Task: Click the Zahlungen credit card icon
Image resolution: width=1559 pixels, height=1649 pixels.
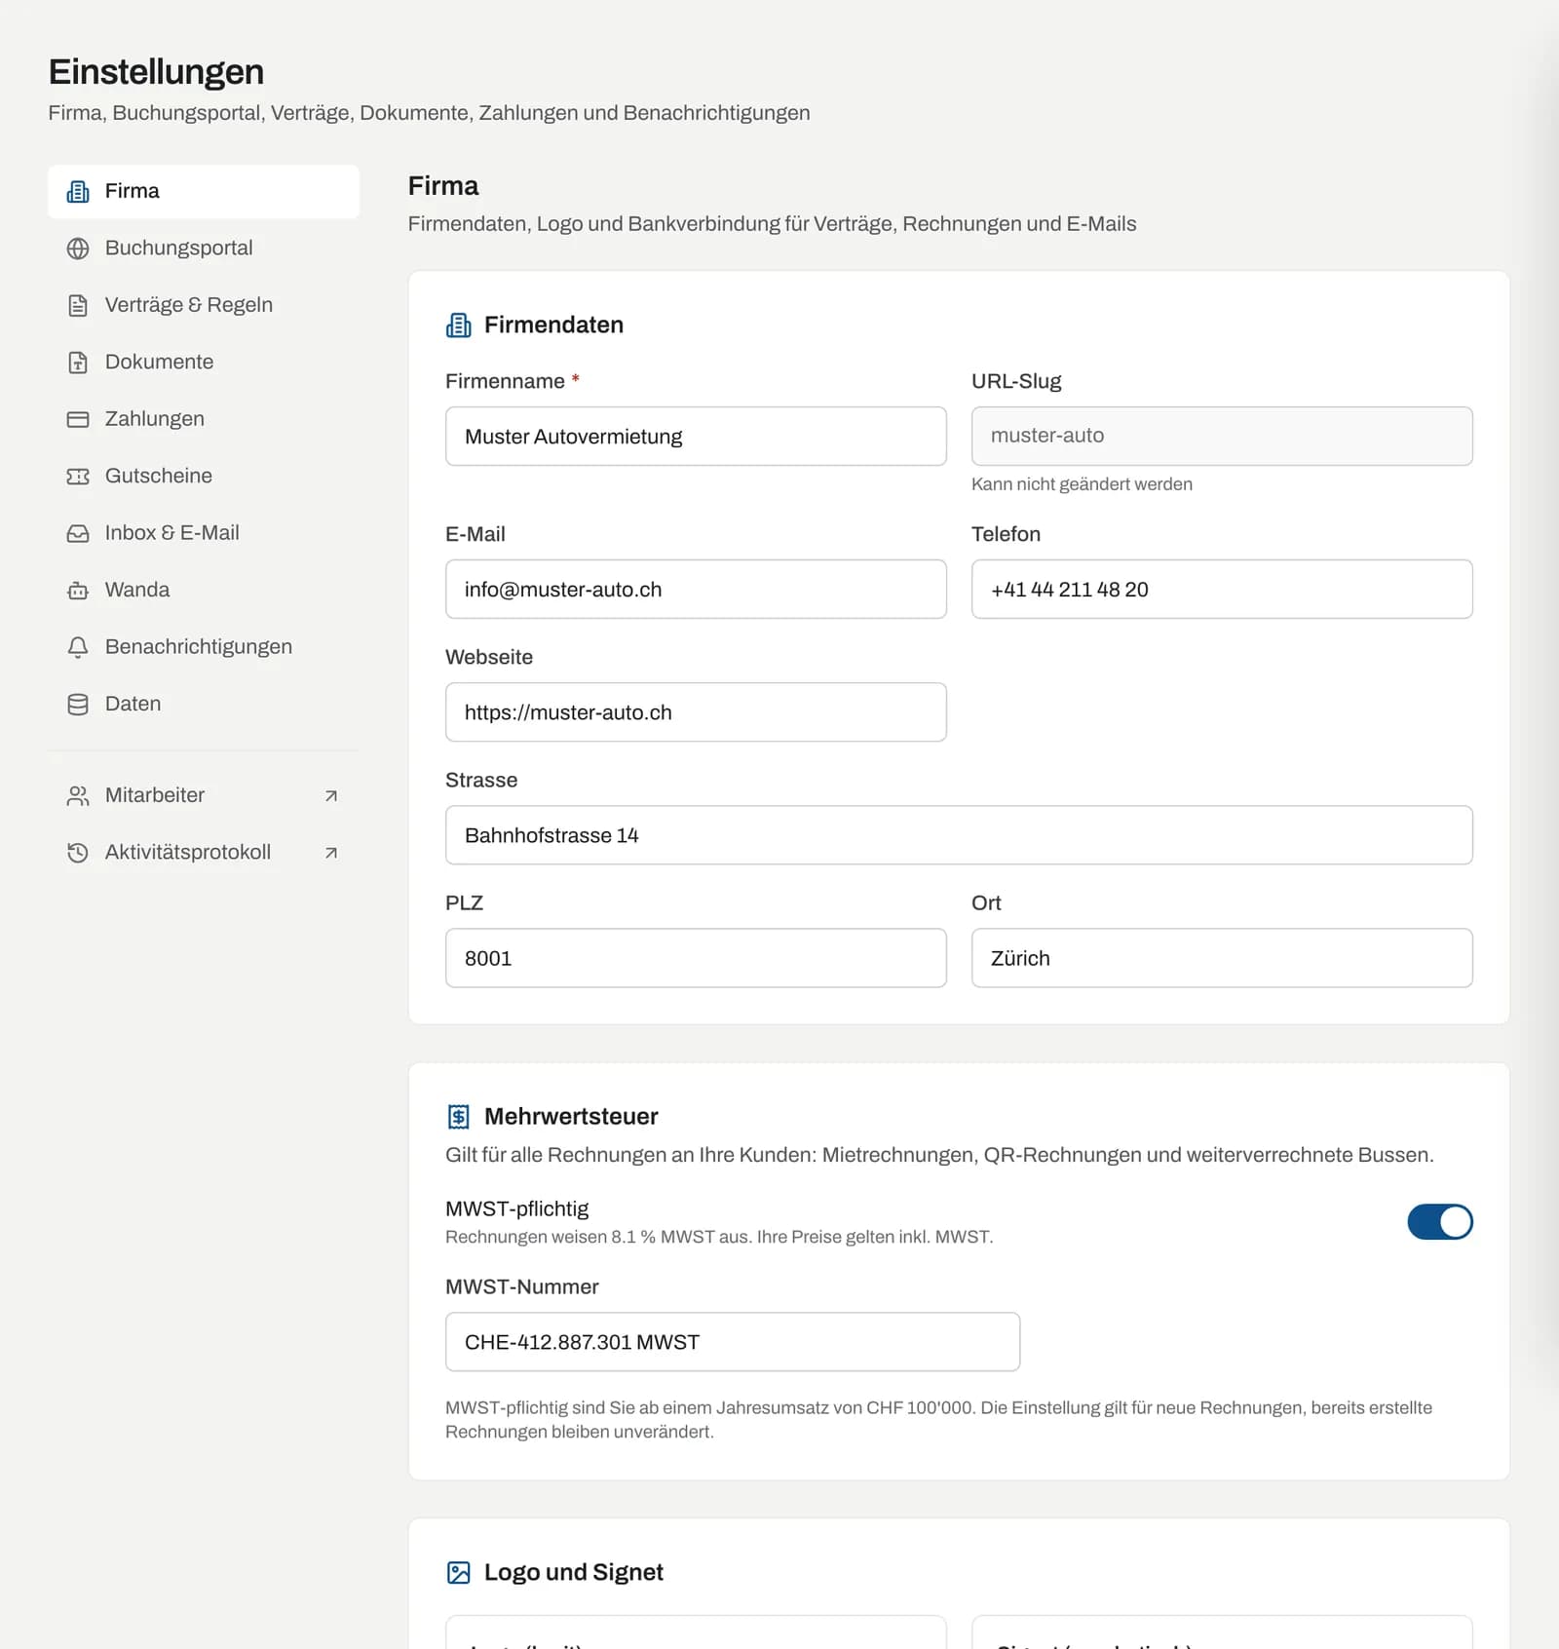Action: [x=78, y=419]
